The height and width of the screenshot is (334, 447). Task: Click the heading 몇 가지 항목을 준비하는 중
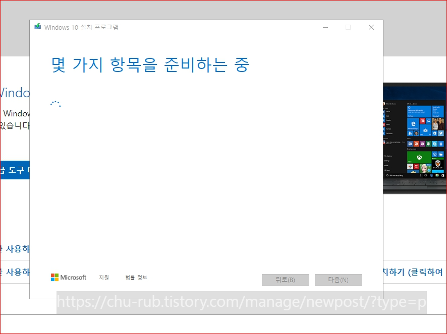[150, 64]
